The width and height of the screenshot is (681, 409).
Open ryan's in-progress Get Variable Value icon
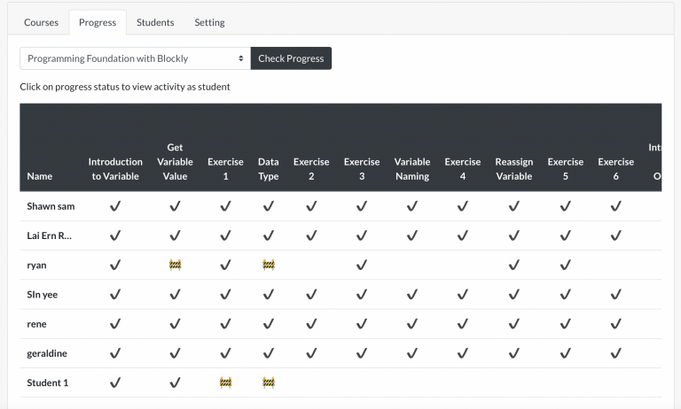(x=175, y=265)
